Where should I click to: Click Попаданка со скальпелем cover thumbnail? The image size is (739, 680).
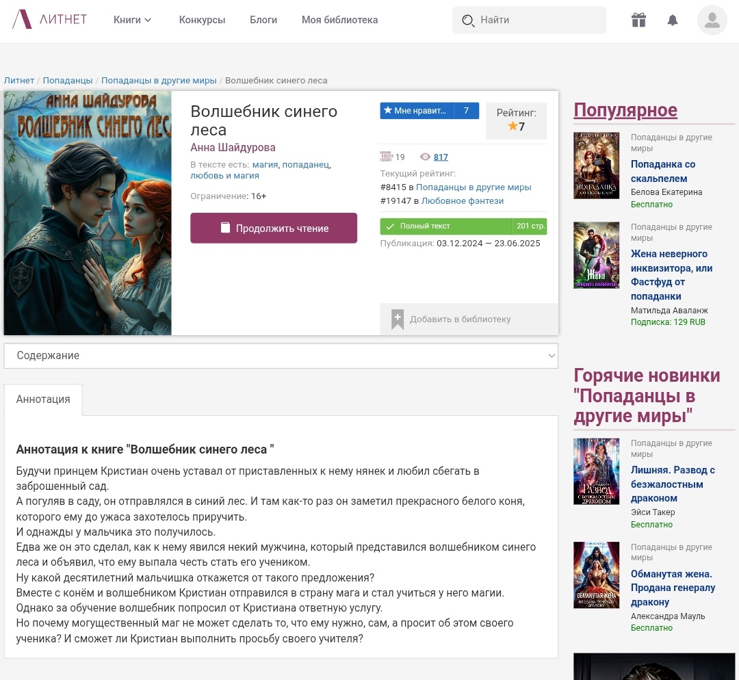tap(596, 166)
